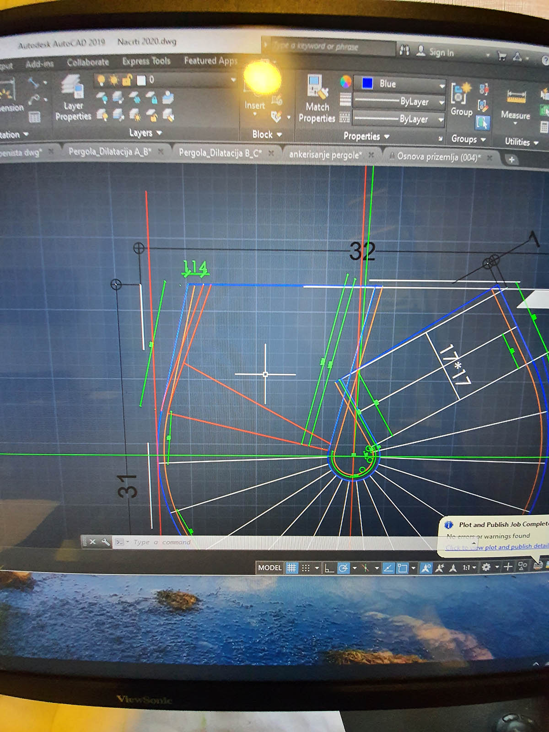This screenshot has width=549, height=732.
Task: Toggle annotation objects visibility
Action: [425, 568]
